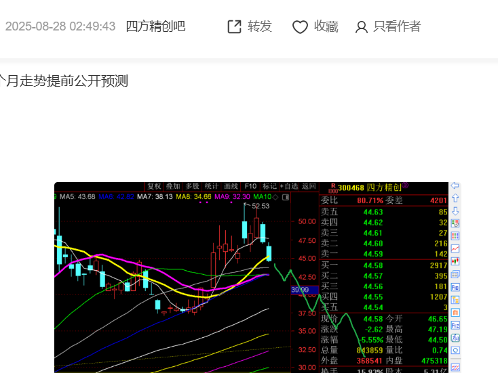Click the MA7: 38.13 indicator label
Image resolution: width=498 pixels, height=373 pixels.
click(x=155, y=197)
